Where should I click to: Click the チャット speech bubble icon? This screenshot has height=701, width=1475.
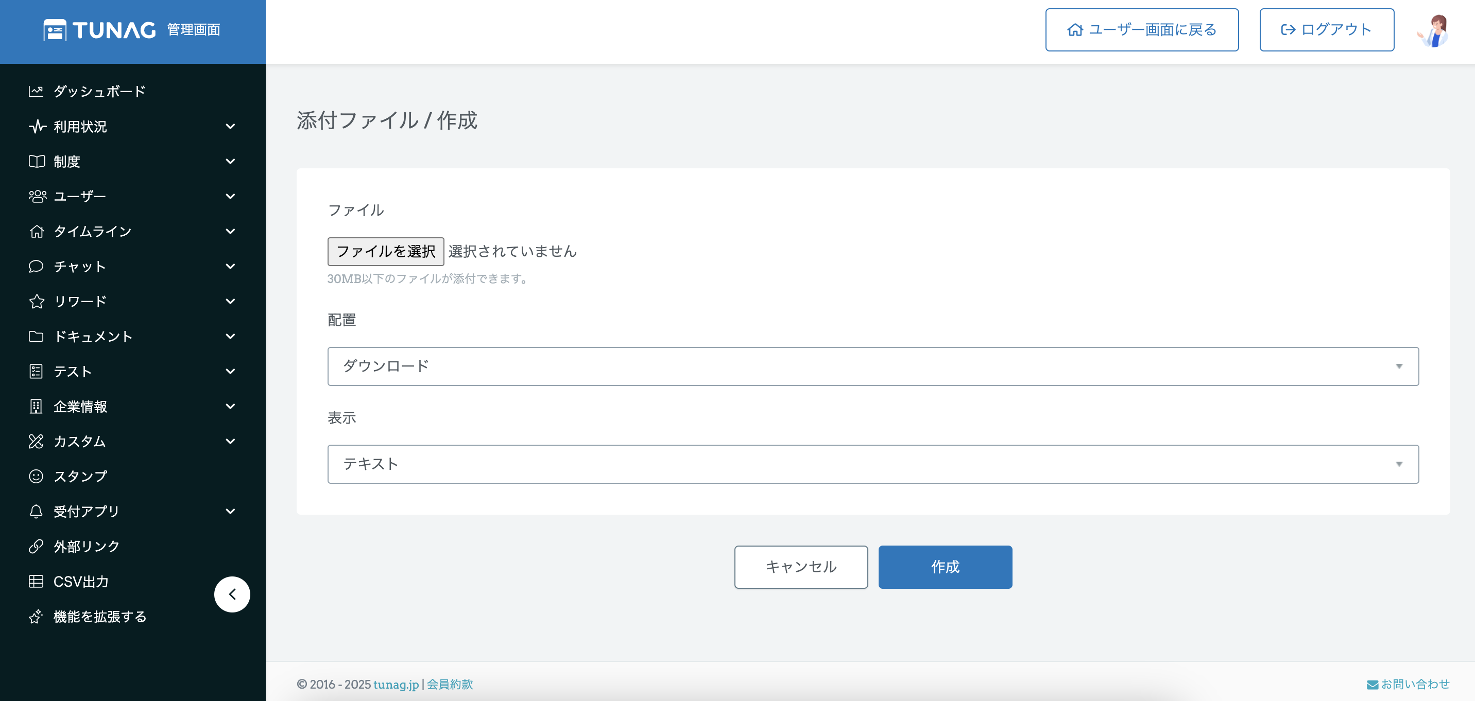tap(36, 266)
